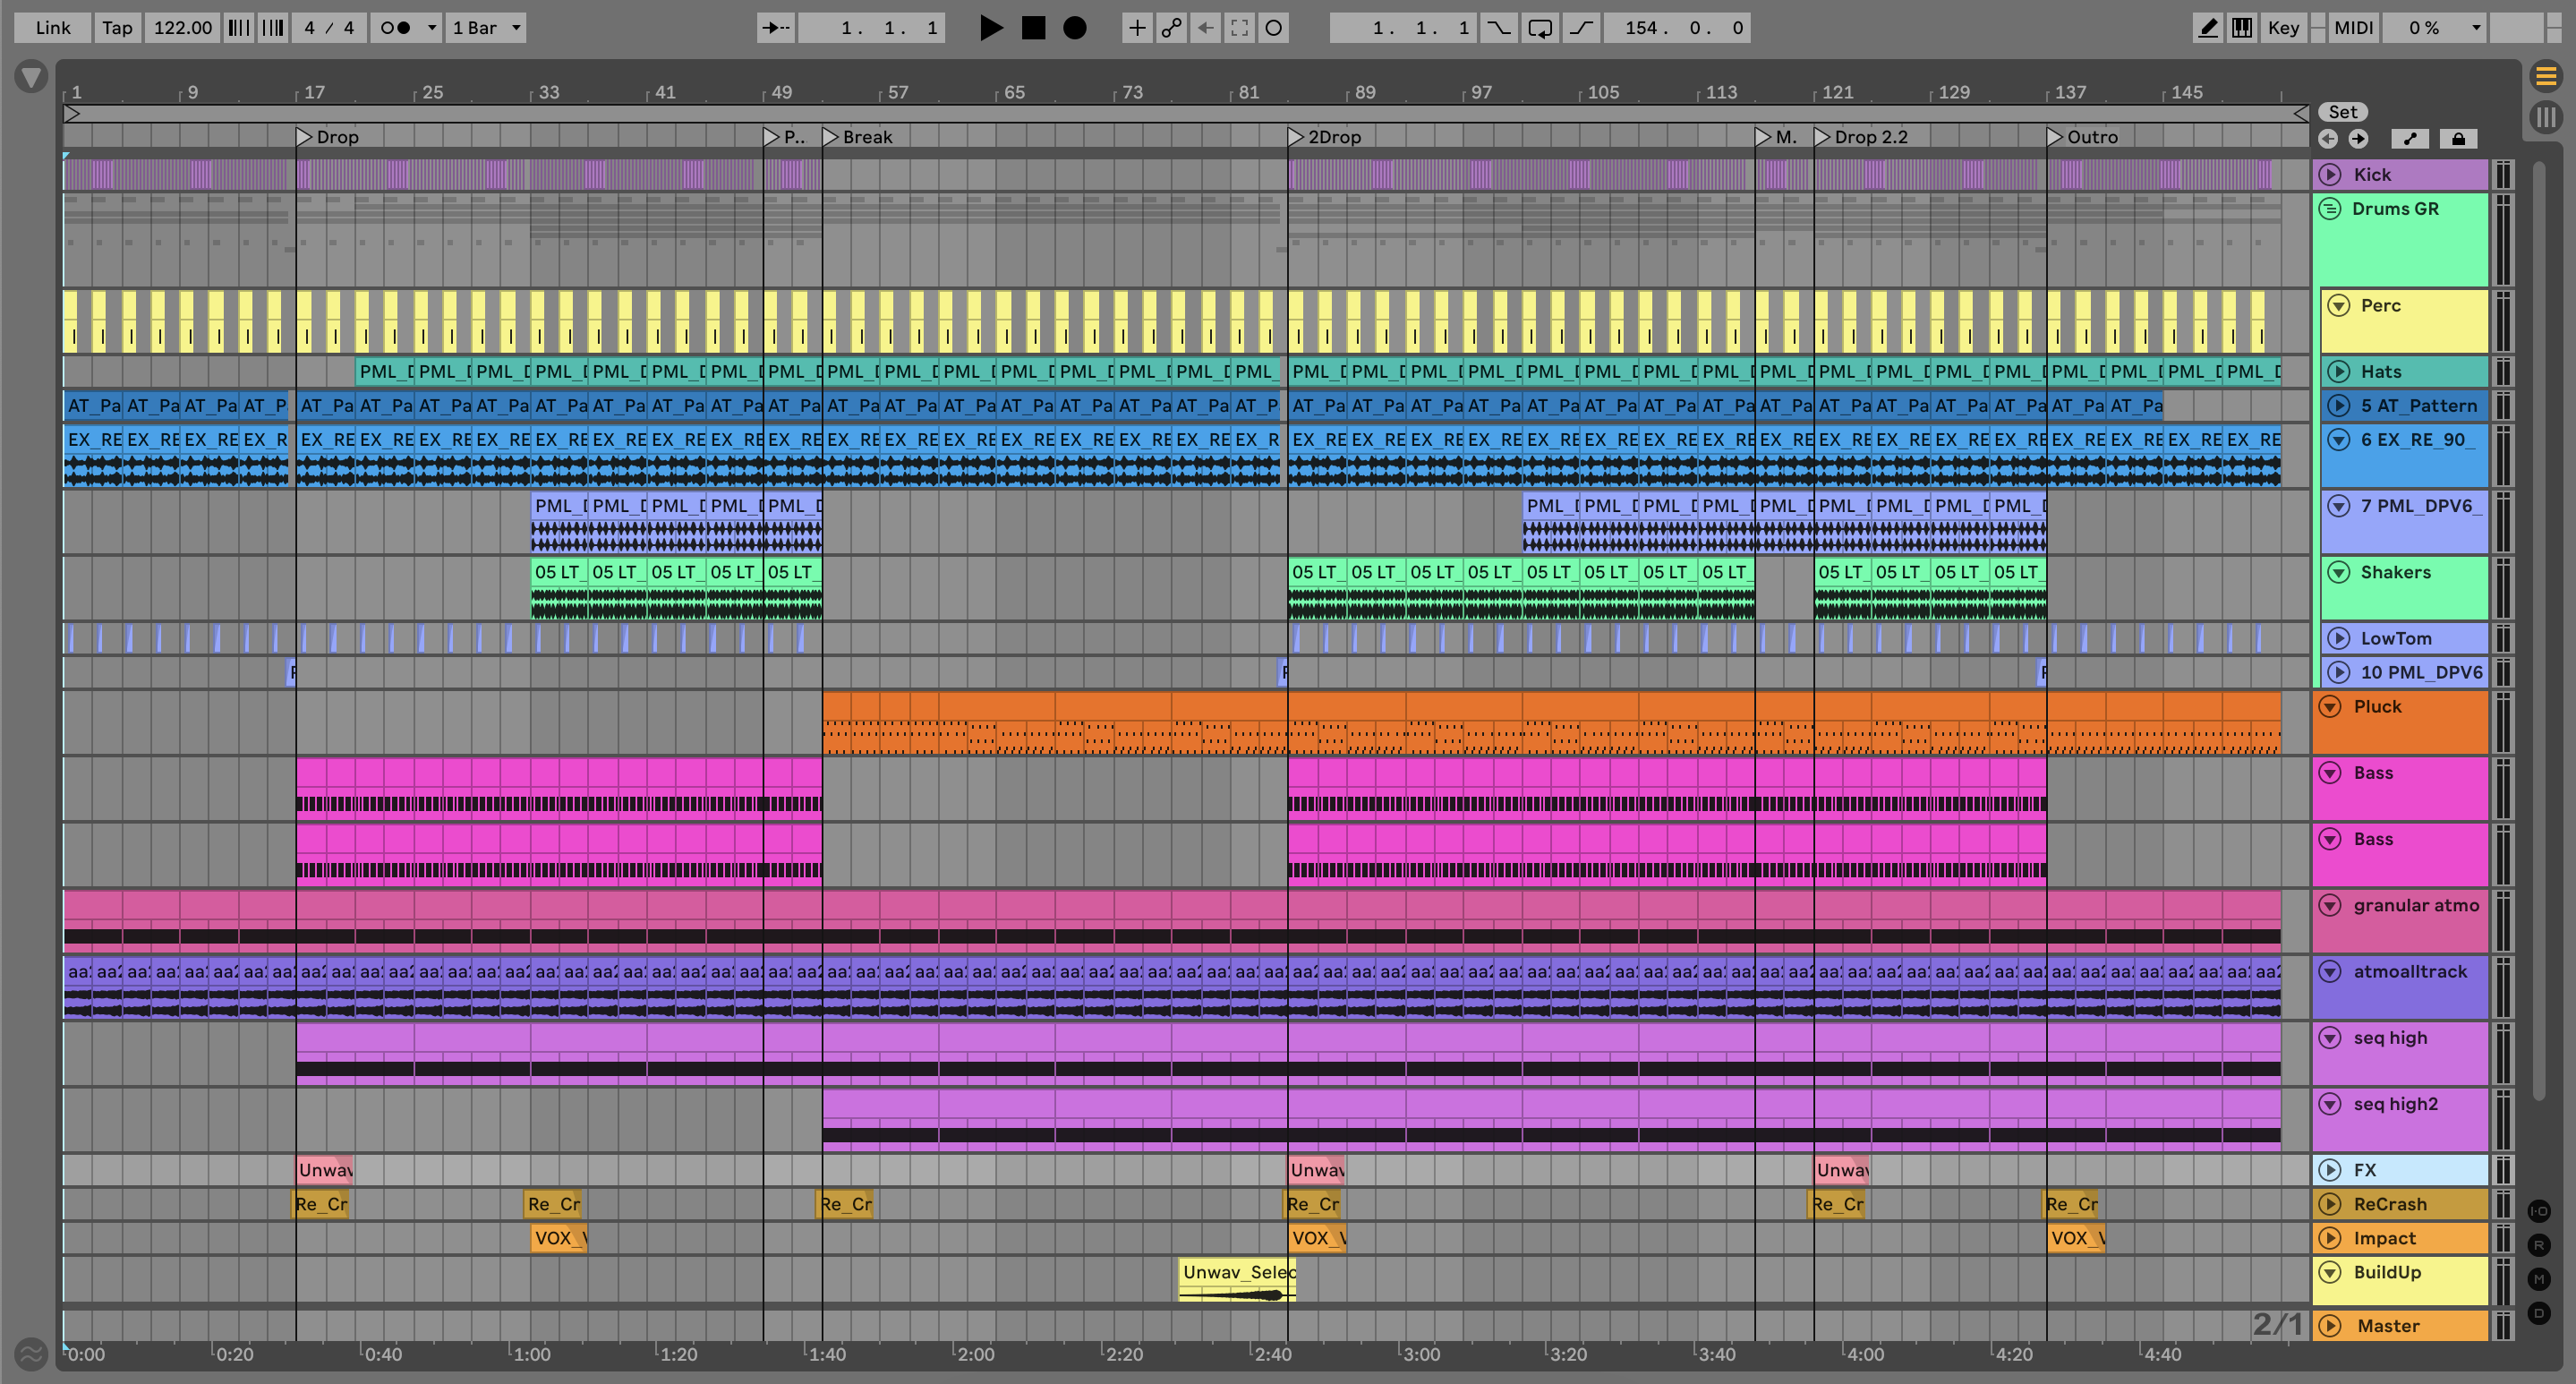
Task: Open Key mapping mode
Action: [x=2283, y=28]
